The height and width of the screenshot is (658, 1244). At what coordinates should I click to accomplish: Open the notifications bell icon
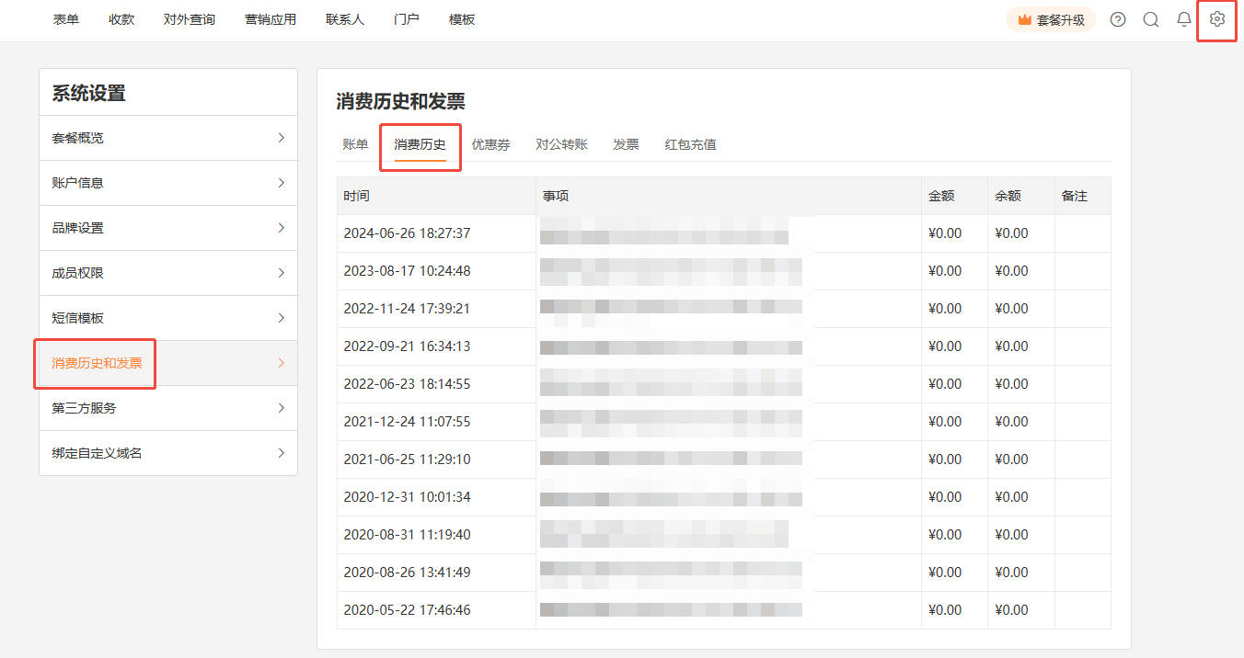coord(1184,19)
